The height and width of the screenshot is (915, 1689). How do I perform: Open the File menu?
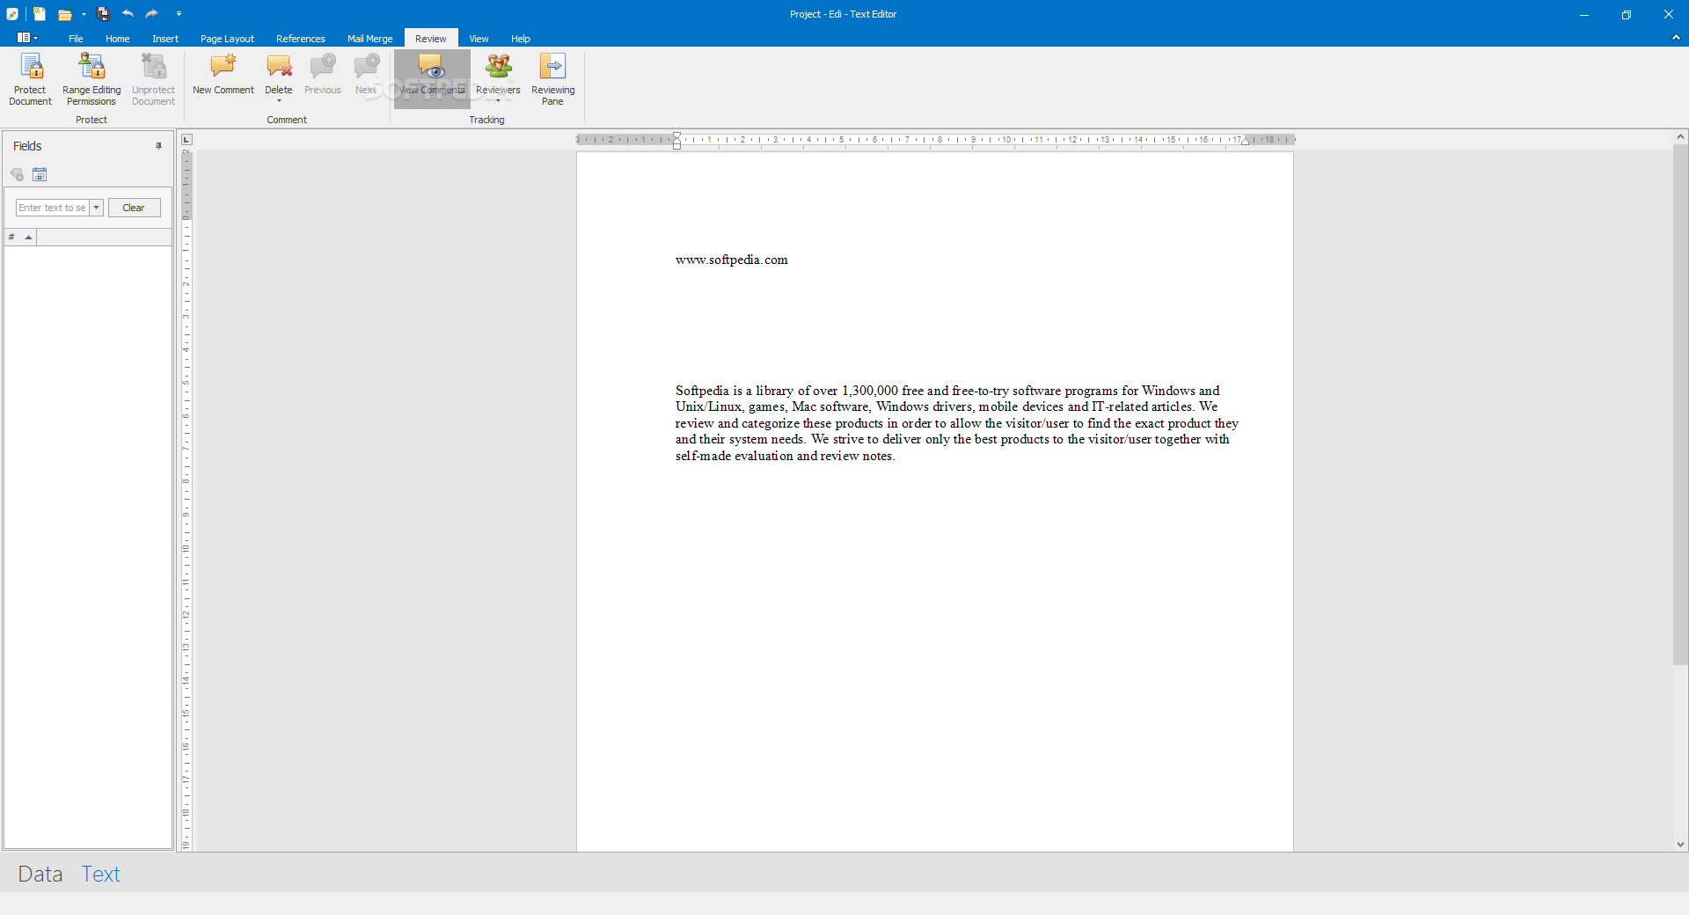(76, 39)
